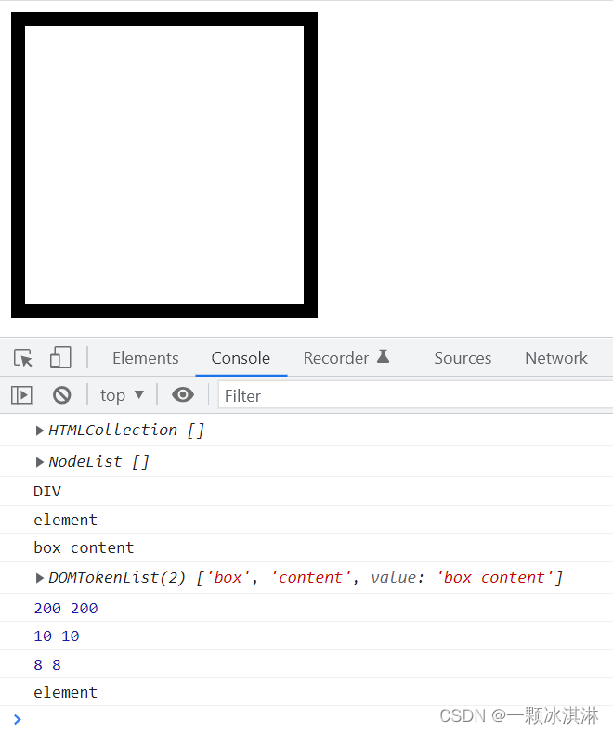Create live expression with eye icon
This screenshot has width=613, height=733.
tap(182, 395)
